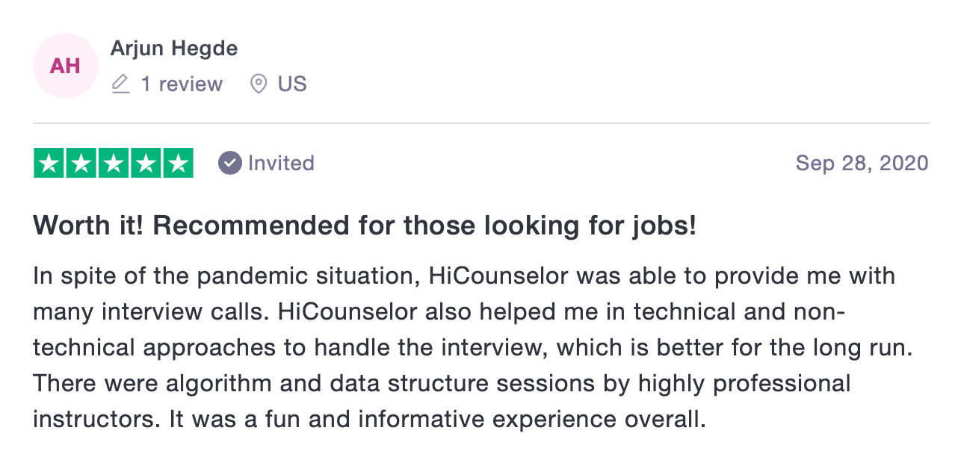Click the AH profile avatar
This screenshot has width=961, height=457.
click(x=65, y=66)
